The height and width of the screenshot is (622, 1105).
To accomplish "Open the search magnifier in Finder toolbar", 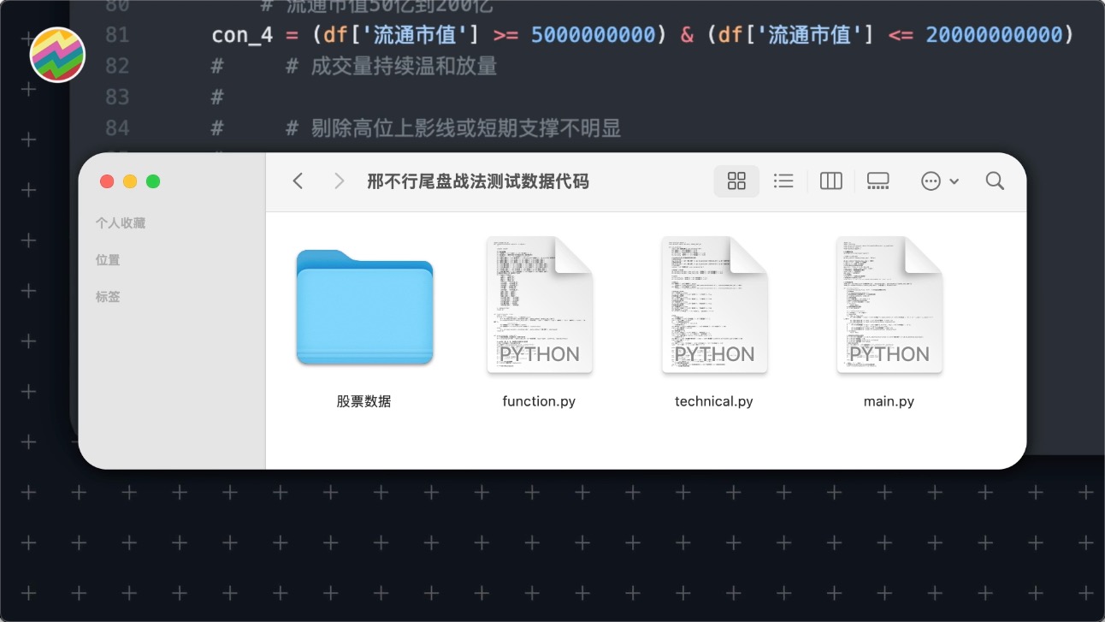I will coord(994,181).
